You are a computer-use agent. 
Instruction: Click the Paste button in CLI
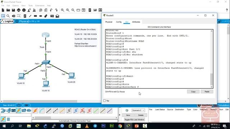(x=207, y=92)
